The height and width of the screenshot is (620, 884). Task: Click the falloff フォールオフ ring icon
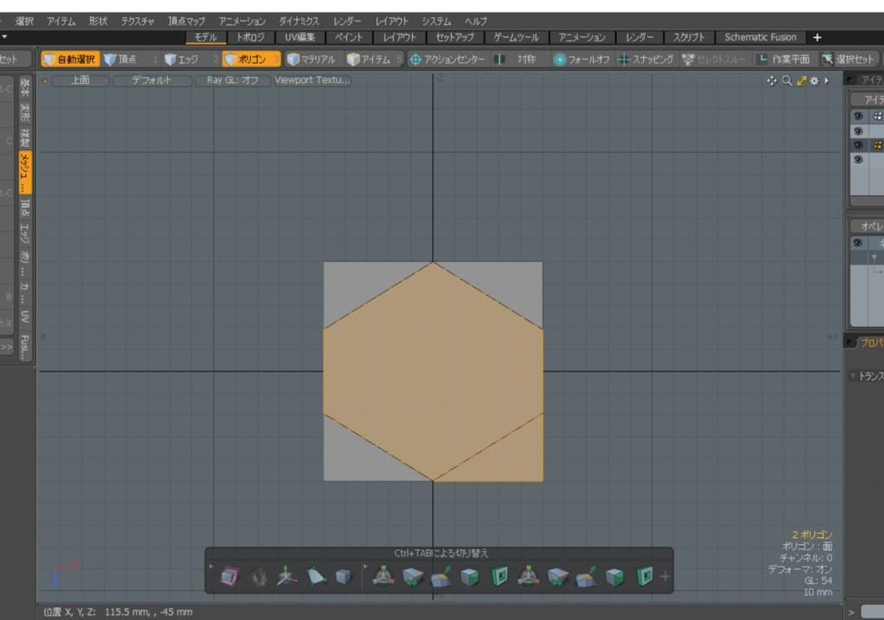559,59
